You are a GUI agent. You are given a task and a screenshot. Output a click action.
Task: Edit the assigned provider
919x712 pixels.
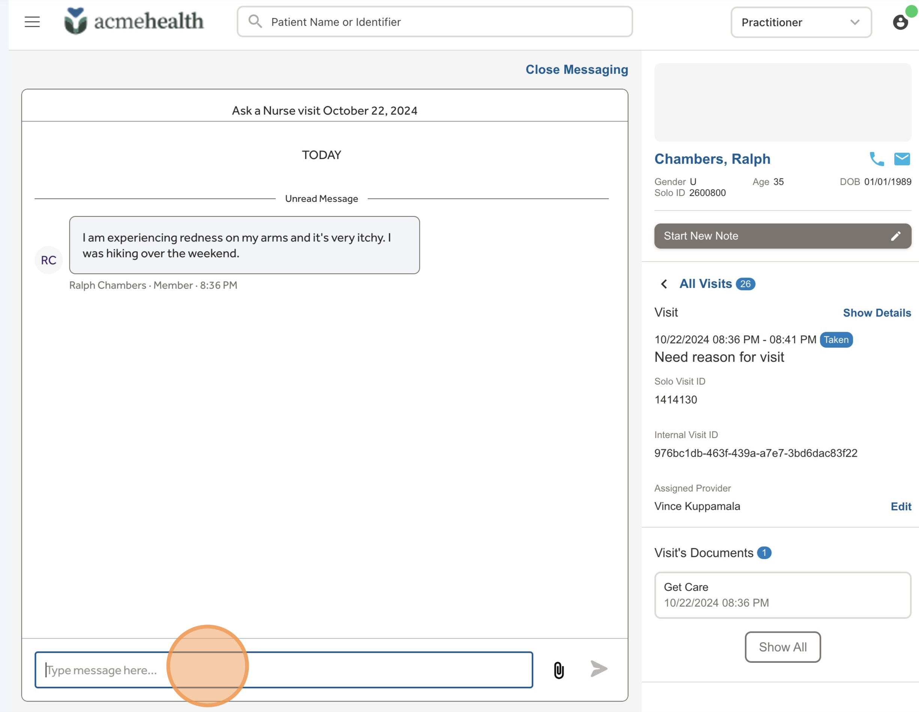(x=901, y=507)
